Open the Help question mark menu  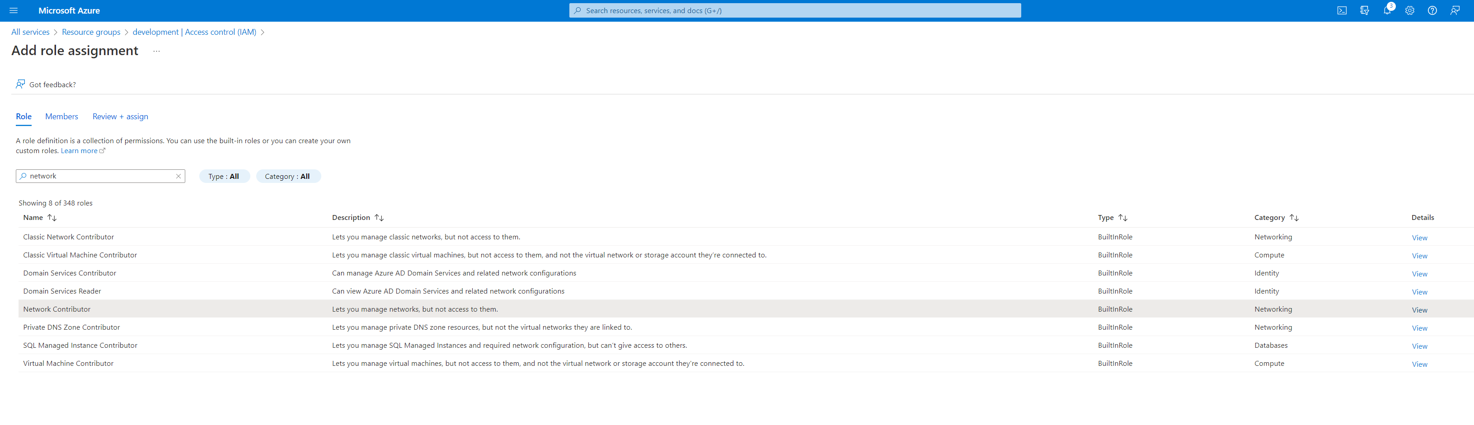[x=1432, y=10]
